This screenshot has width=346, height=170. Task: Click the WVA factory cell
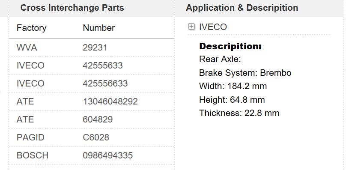(x=27, y=48)
